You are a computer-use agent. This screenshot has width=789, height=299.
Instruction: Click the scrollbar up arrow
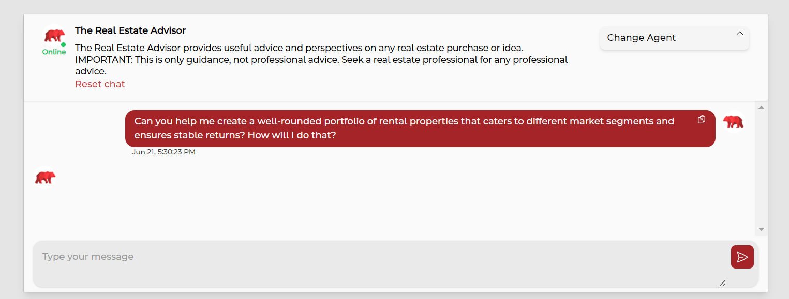[761, 107]
